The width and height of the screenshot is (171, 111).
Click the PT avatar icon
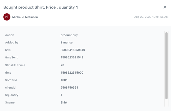pos(7,17)
